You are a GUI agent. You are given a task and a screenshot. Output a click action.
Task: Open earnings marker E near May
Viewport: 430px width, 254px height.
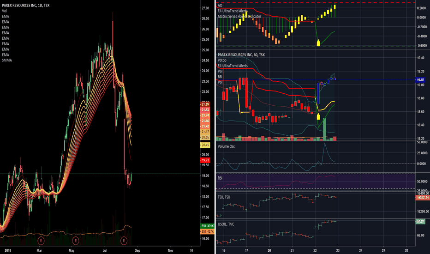pyautogui.click(x=75, y=241)
